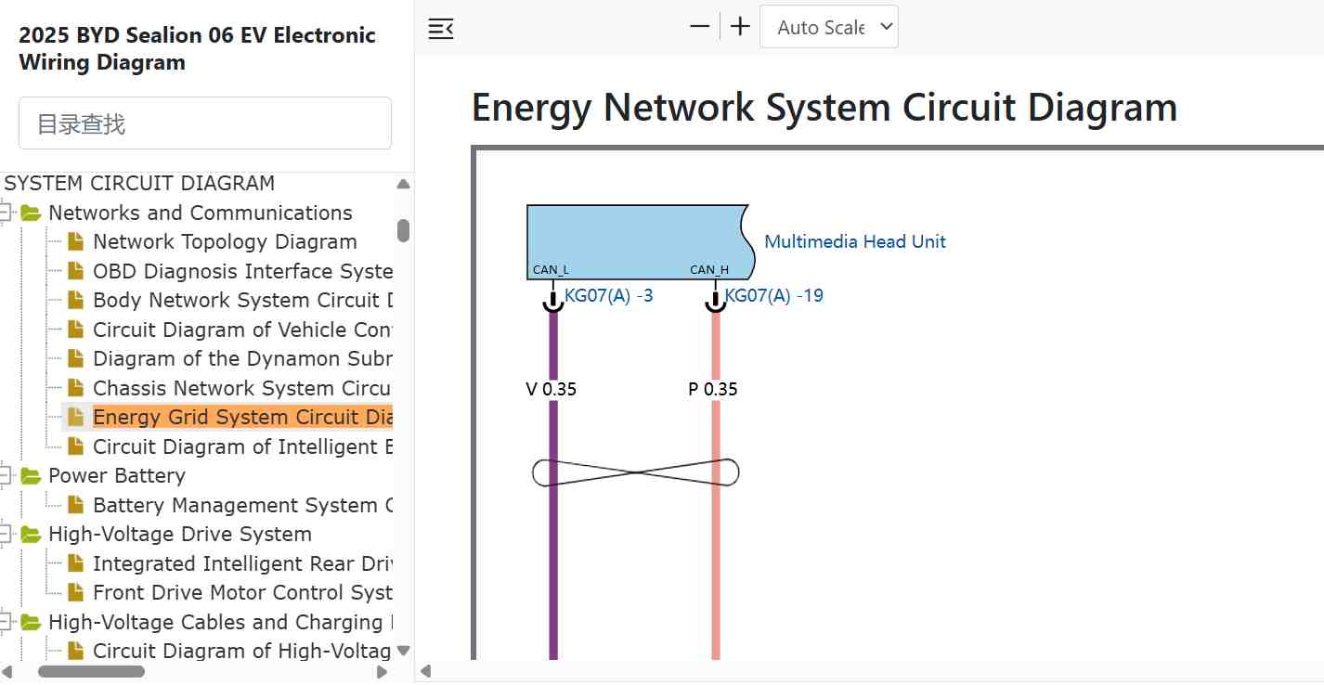Click document icon beside Chassis Network System
This screenshot has width=1324, height=685.
click(75, 388)
